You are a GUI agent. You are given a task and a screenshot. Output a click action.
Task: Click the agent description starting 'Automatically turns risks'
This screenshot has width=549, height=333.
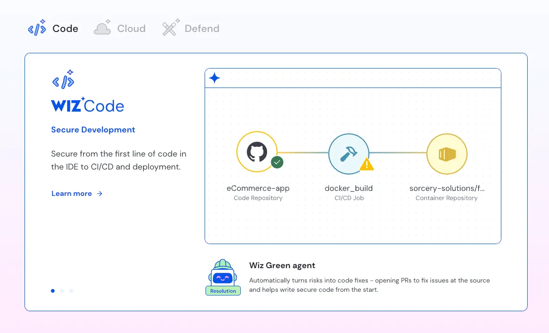pyautogui.click(x=369, y=285)
